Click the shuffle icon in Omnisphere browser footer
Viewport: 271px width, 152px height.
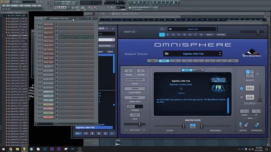tap(86, 133)
